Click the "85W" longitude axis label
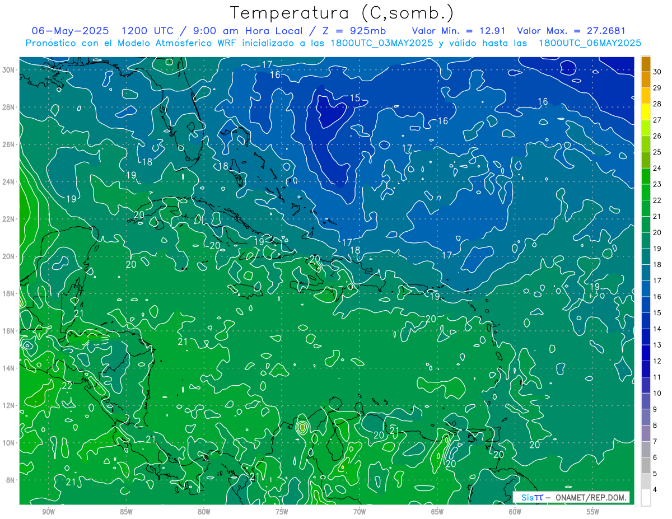 click(x=126, y=512)
